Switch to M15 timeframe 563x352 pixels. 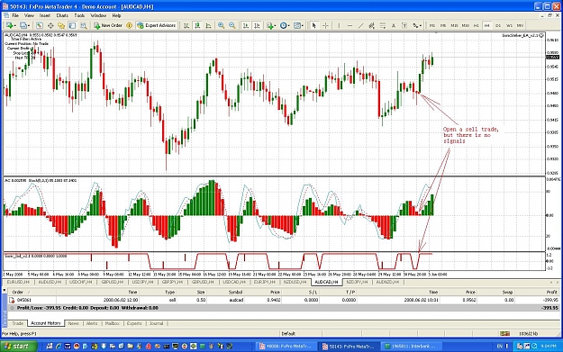(454, 25)
